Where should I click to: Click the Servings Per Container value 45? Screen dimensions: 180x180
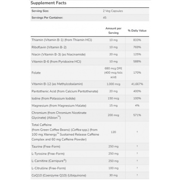pyautogui.click(x=105, y=17)
